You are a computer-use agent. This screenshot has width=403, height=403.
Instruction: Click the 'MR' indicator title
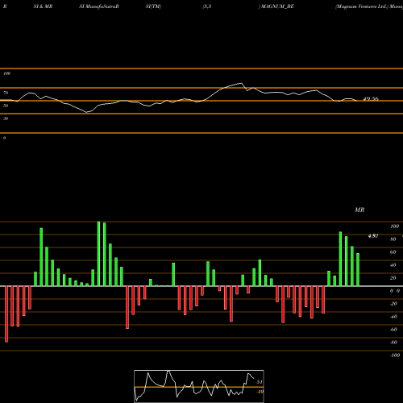coord(359,210)
